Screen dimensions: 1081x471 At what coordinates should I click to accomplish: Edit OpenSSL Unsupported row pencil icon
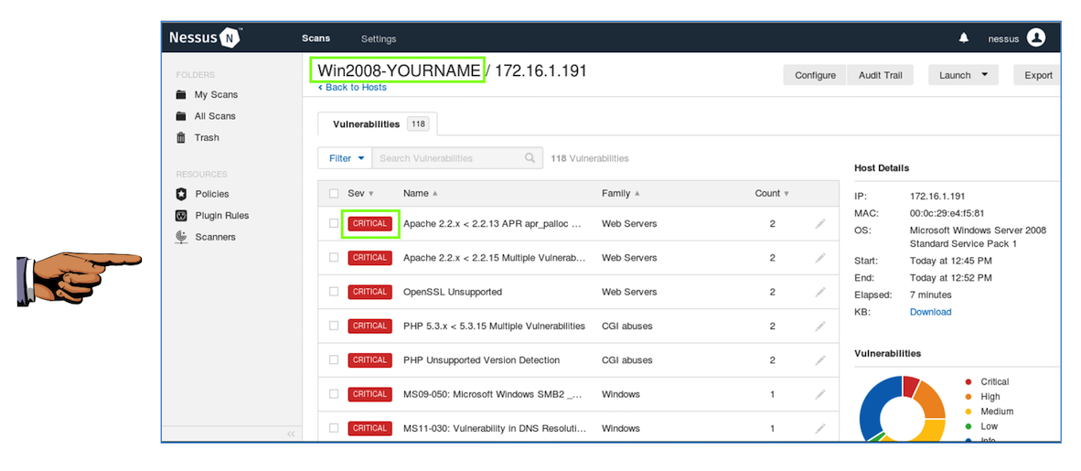[819, 292]
